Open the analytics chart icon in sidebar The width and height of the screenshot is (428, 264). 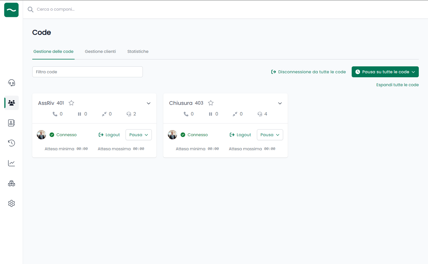coord(12,163)
